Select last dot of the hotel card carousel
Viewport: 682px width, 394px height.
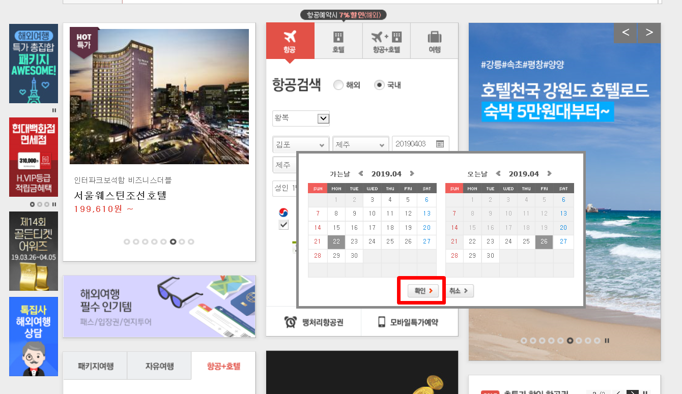(191, 242)
